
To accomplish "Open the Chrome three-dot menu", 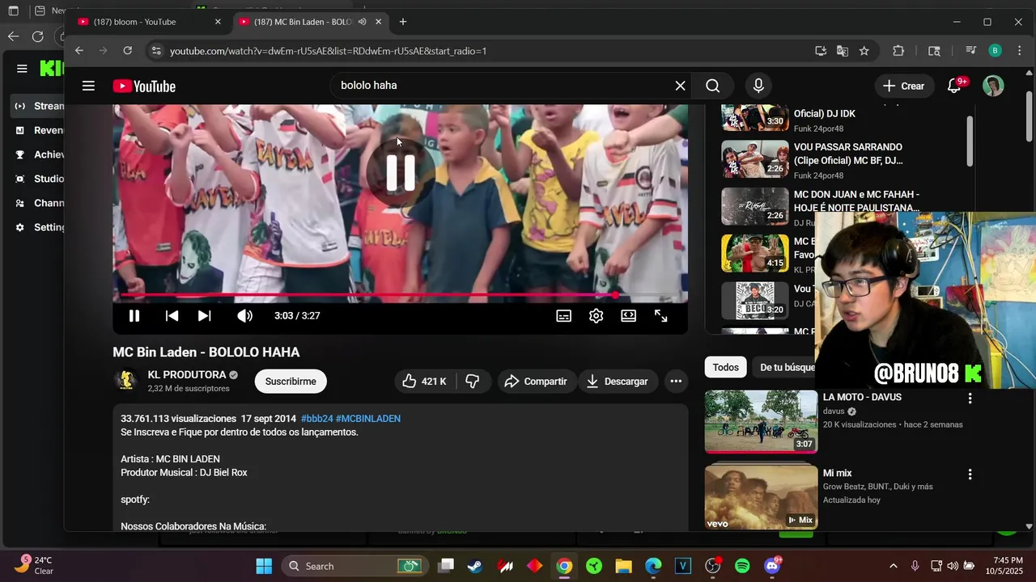I will (1018, 51).
